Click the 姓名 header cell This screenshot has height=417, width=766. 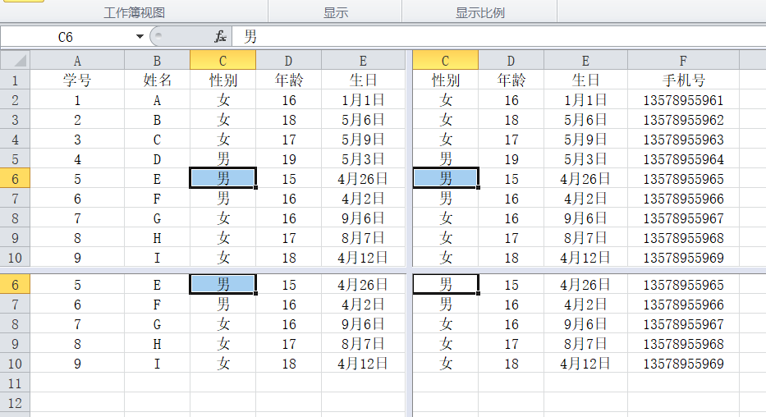[157, 80]
